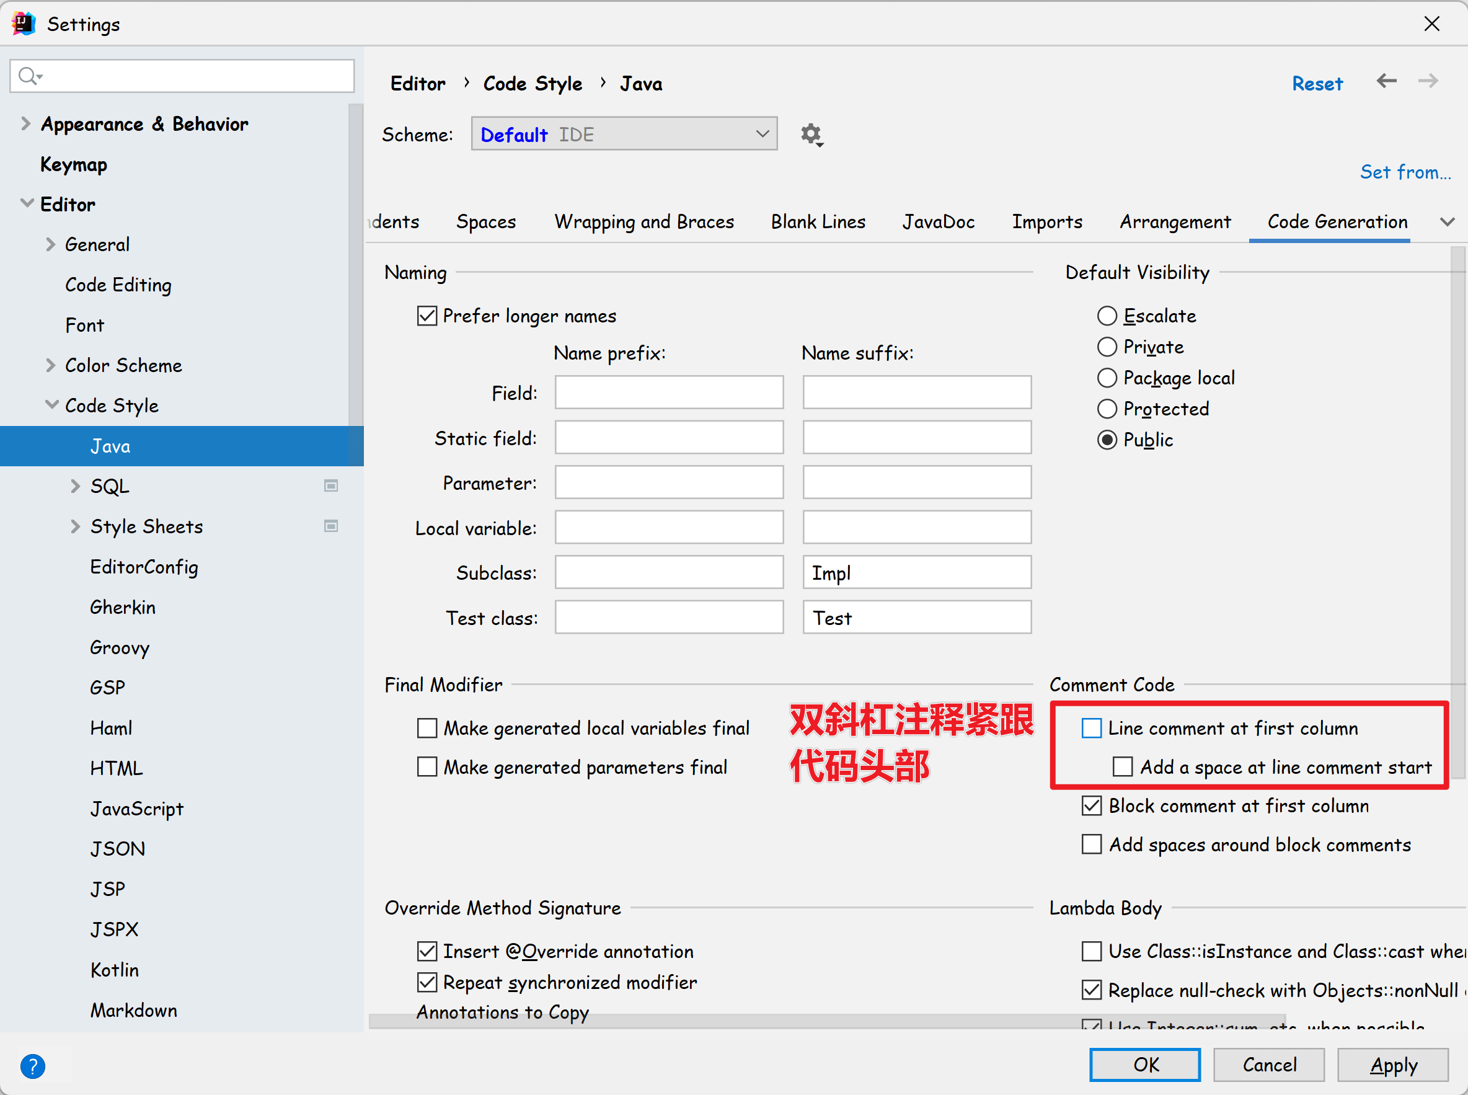
Task: Click the Set from... link
Action: coord(1405,172)
